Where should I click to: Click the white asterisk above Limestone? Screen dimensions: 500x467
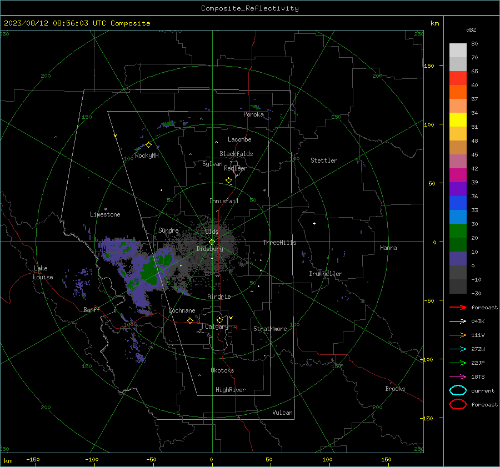tap(105, 209)
